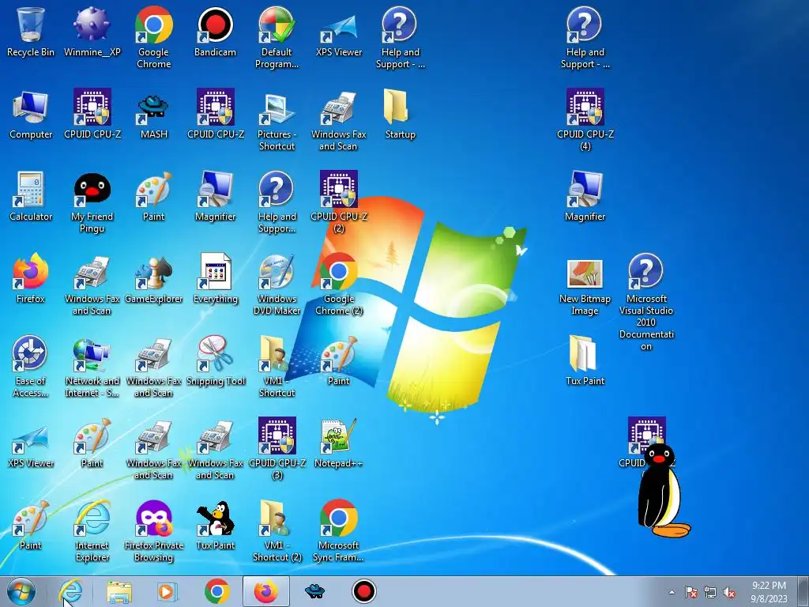The height and width of the screenshot is (607, 809).
Task: Launch Windows Media Player from the taskbar
Action: click(x=167, y=591)
